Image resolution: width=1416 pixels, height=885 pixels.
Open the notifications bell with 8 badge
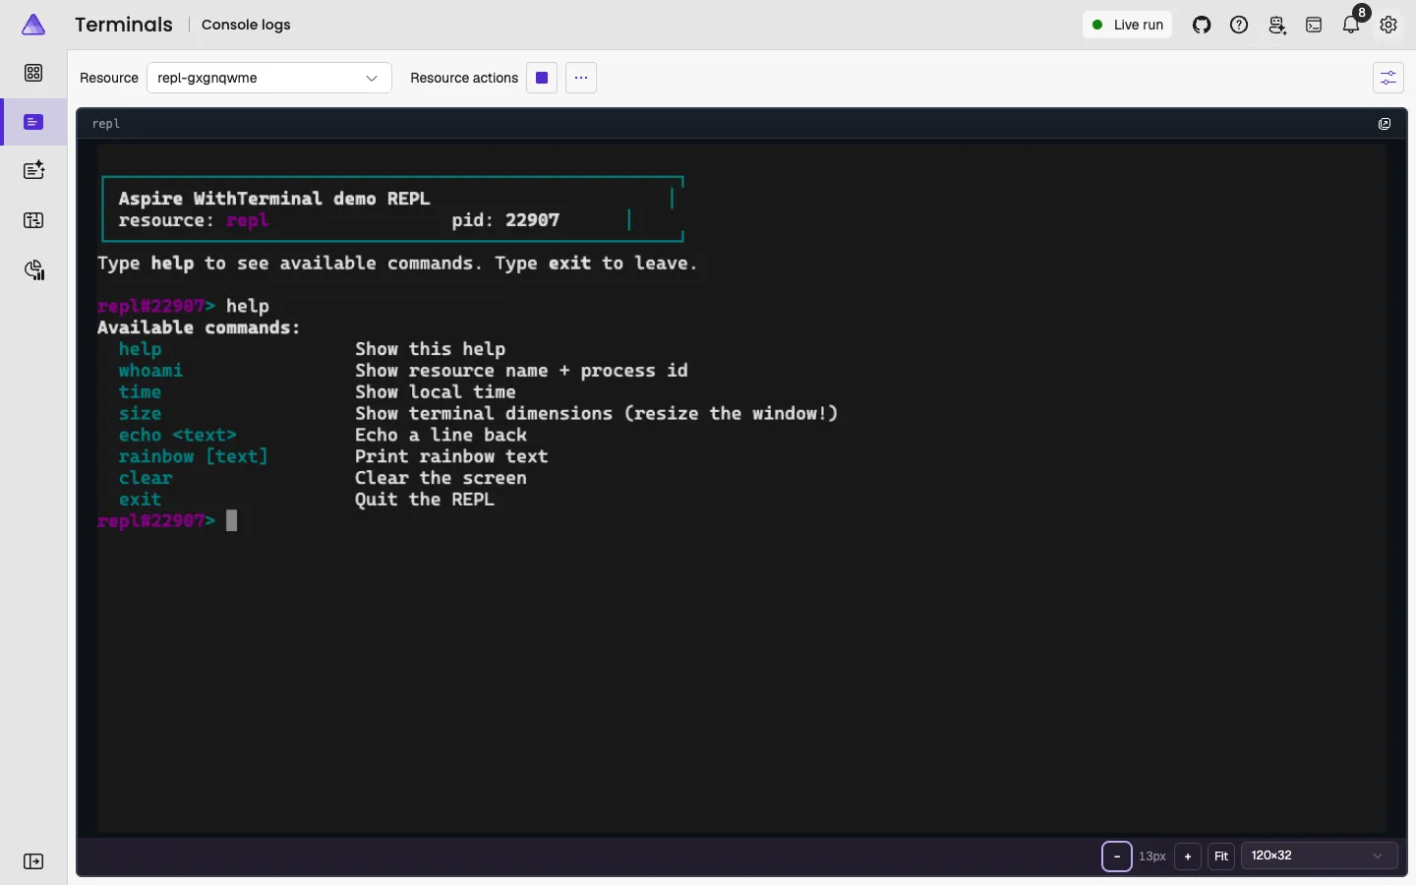[1352, 24]
